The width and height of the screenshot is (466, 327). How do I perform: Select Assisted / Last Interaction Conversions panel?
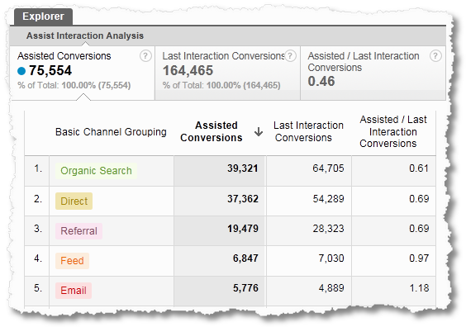point(373,73)
